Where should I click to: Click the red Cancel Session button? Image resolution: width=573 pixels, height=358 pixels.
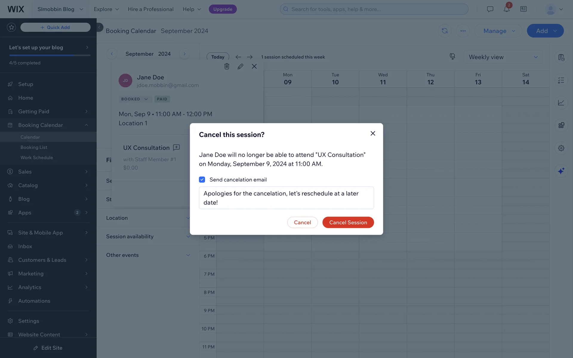348,222
